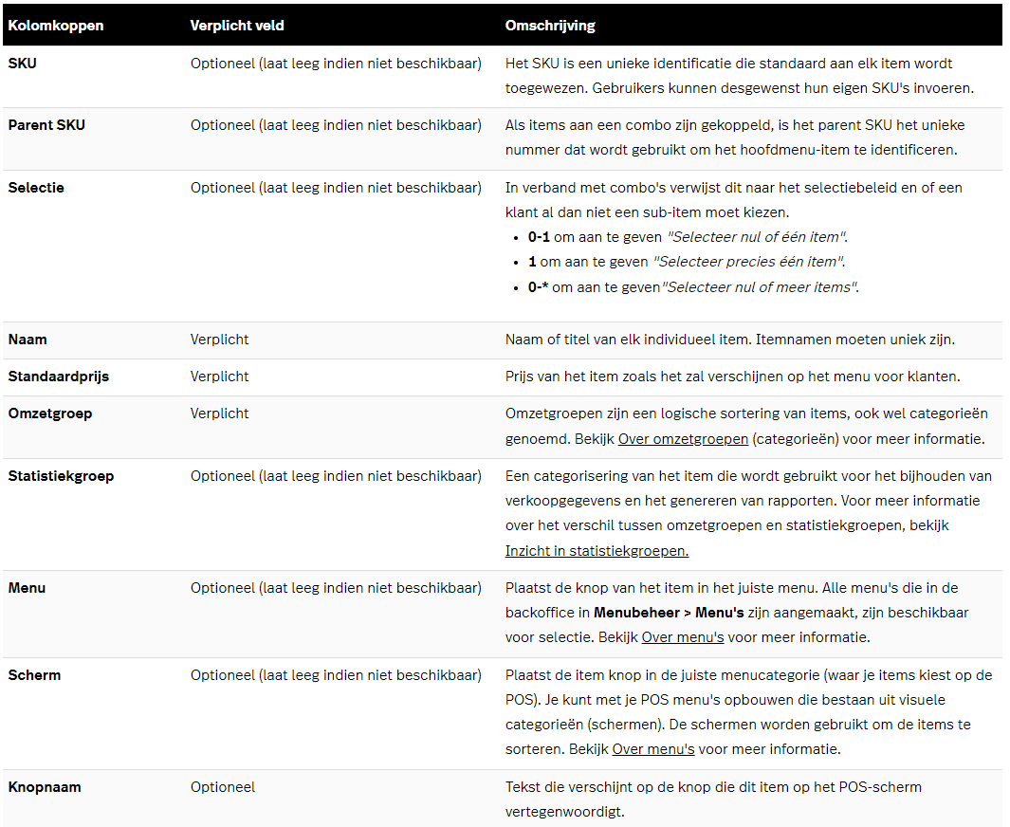Click the Scherm row label

tap(34, 675)
